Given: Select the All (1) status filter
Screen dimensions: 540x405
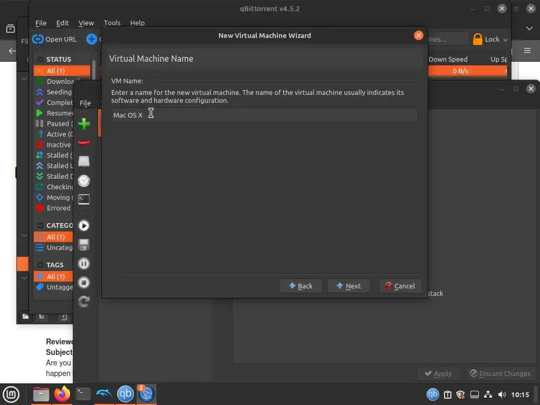Looking at the screenshot, I should pos(62,71).
